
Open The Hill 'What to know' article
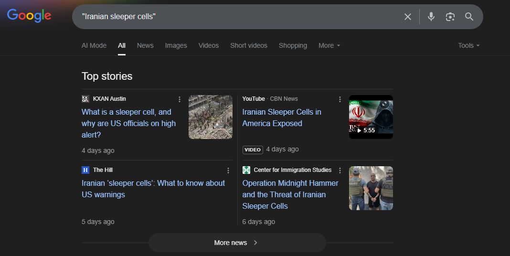point(153,189)
